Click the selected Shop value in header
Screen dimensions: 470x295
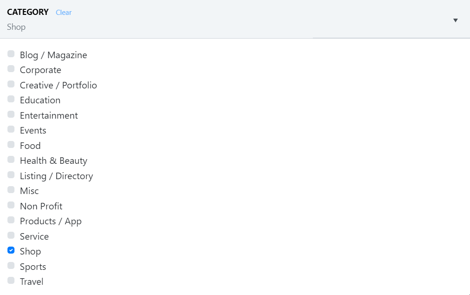(x=16, y=27)
